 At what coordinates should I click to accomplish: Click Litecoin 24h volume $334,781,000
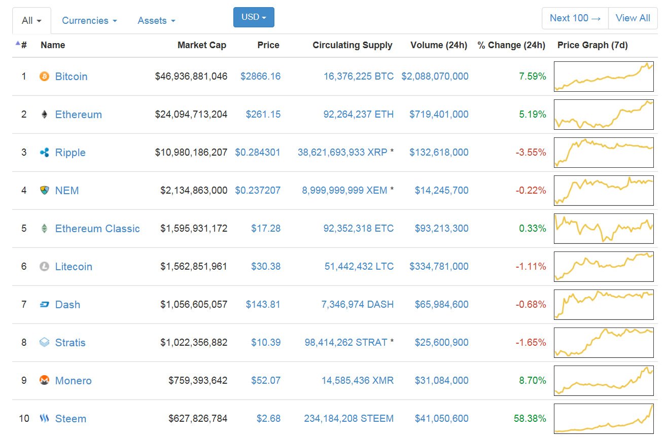point(439,267)
